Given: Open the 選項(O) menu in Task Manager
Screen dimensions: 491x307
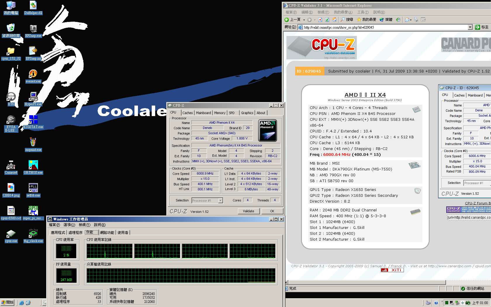Looking at the screenshot, I should tap(69, 225).
